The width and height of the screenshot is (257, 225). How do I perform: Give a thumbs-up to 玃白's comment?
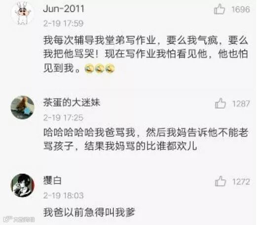220,181
